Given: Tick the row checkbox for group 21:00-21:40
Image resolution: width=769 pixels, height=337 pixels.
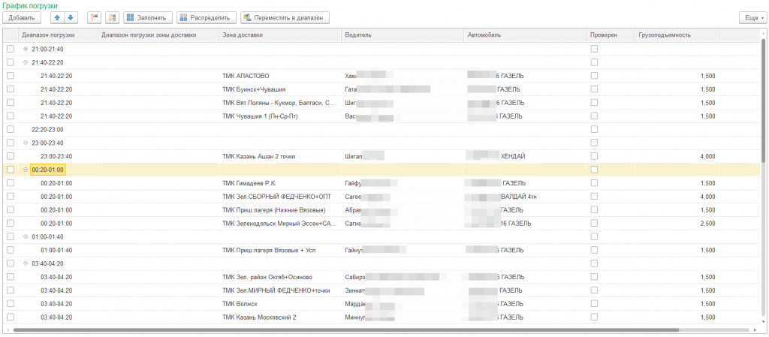Looking at the screenshot, I should 11,49.
